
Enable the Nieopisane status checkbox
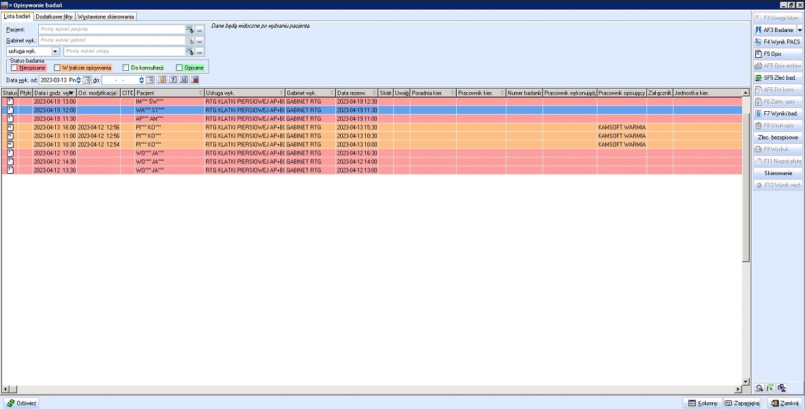point(14,67)
